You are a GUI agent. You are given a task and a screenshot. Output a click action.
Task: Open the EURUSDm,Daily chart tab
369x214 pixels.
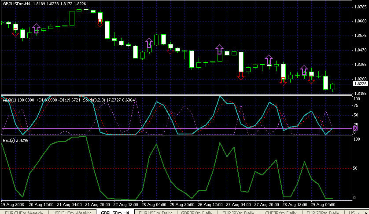pyautogui.click(x=155, y=212)
